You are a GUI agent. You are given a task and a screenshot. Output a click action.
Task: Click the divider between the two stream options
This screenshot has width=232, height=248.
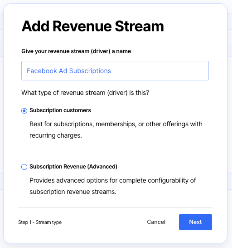tap(115, 151)
